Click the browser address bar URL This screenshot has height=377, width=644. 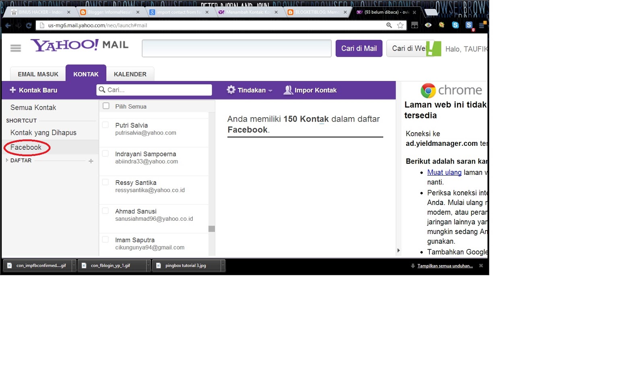point(98,25)
